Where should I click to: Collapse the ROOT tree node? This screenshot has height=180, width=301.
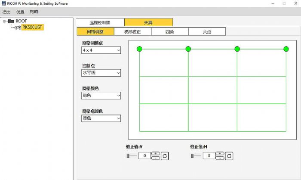tap(4, 21)
